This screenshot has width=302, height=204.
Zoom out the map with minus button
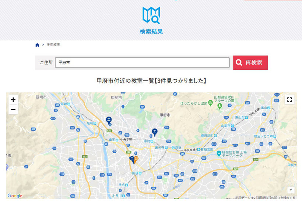tap(13, 110)
